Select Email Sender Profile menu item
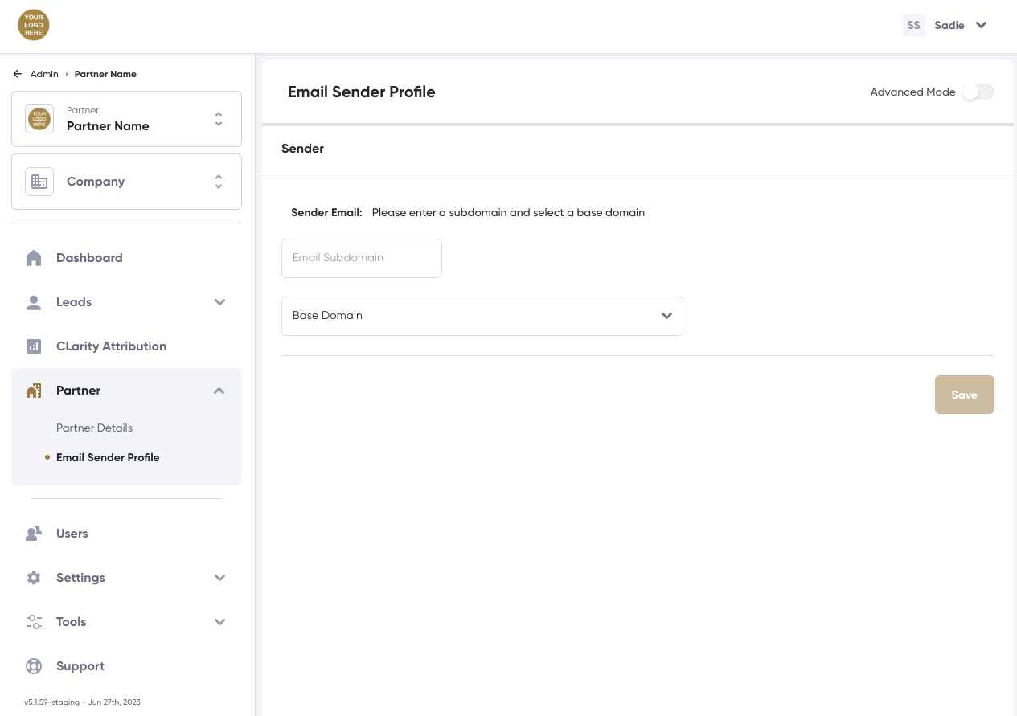 coord(108,457)
